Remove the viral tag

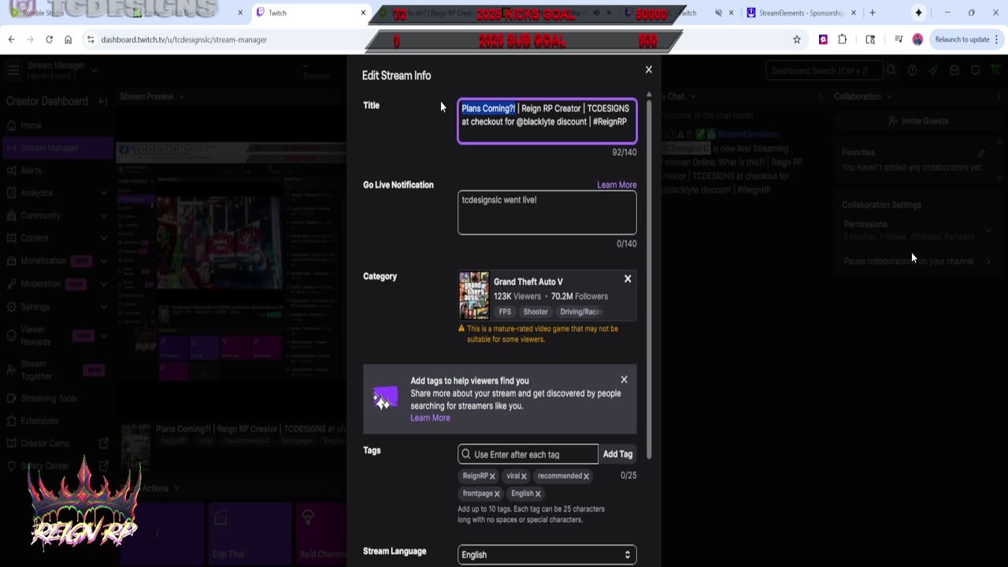tap(524, 476)
